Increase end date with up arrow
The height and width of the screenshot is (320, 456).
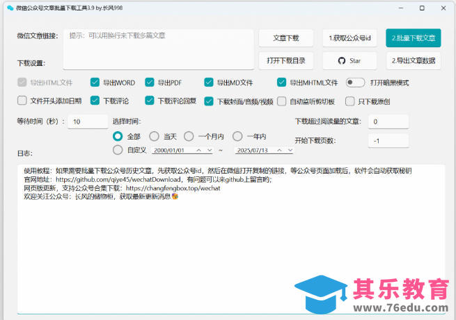tap(279, 150)
